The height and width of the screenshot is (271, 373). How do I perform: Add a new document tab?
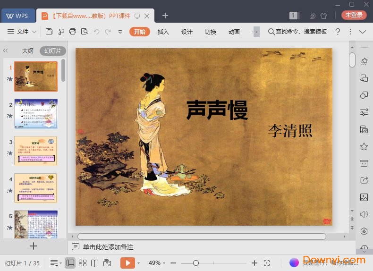pyautogui.click(x=165, y=16)
